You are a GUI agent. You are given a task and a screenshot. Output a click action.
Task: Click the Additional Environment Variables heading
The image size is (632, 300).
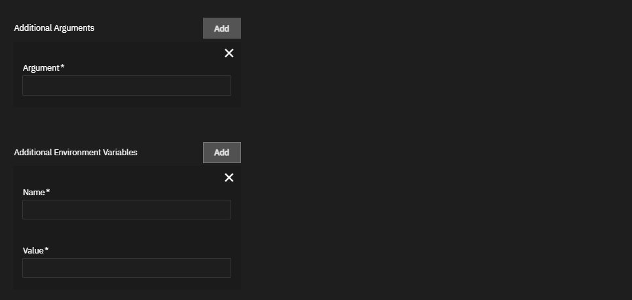point(75,153)
